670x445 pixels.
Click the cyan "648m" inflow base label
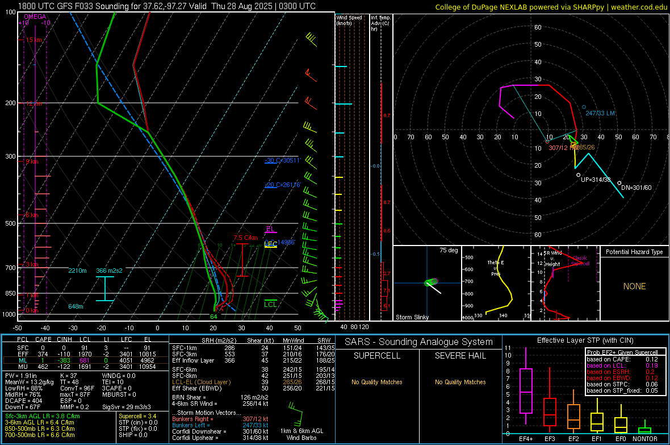point(76,306)
